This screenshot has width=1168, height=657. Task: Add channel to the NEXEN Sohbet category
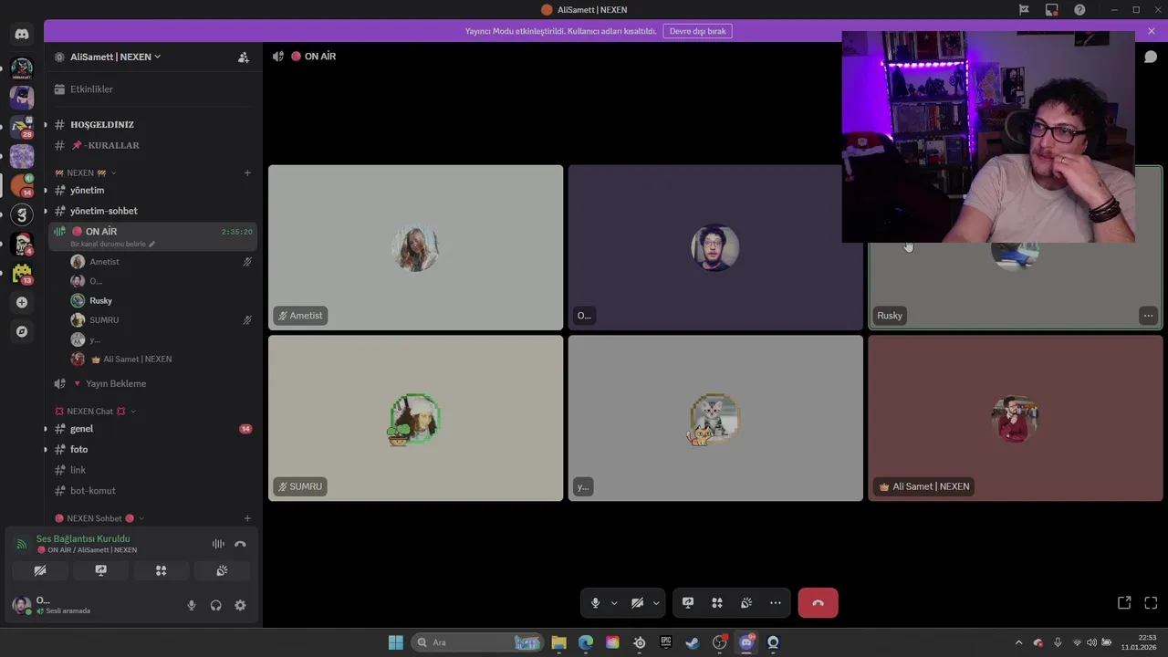point(247,518)
